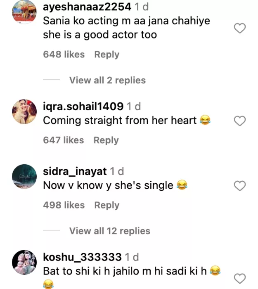Reply to sidra_inayat's comment
Screen dimensions: 258x289
[107, 205]
